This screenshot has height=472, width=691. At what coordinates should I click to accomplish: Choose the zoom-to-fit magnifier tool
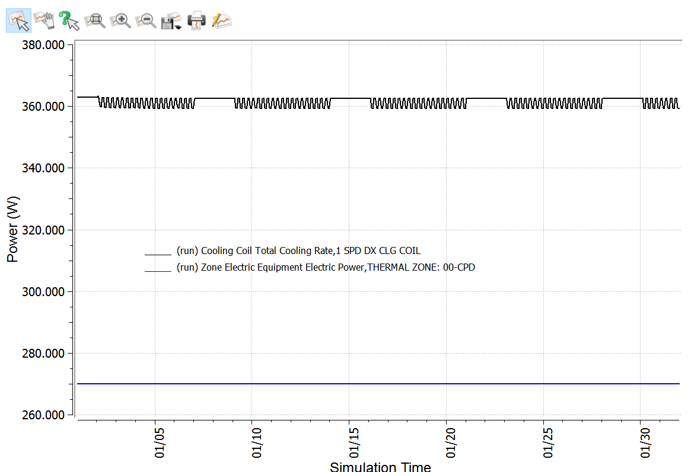coord(95,21)
